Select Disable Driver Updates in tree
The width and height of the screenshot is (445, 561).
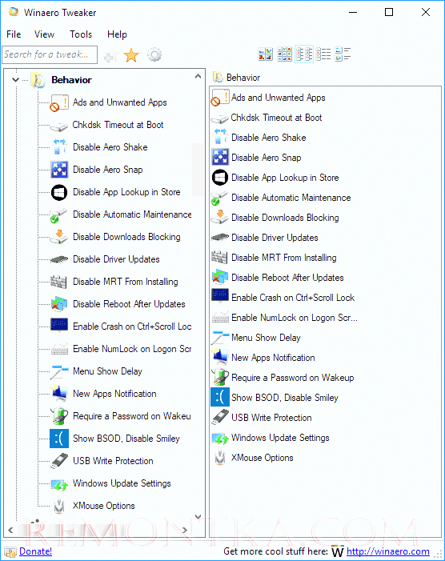pos(116,259)
